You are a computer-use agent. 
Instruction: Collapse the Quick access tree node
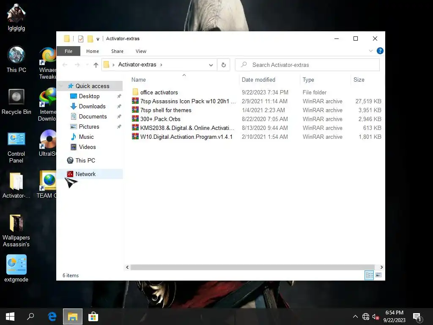point(61,86)
